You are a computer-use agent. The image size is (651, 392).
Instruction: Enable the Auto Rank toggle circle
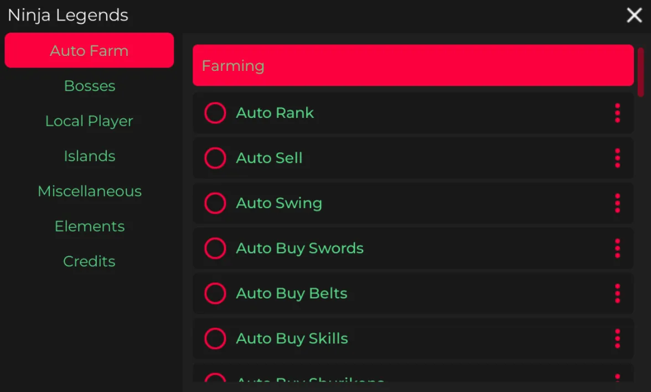pos(215,113)
